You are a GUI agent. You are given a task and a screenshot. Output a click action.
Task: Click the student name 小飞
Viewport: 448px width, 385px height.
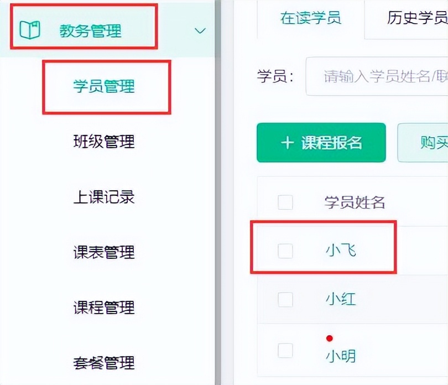tap(341, 251)
